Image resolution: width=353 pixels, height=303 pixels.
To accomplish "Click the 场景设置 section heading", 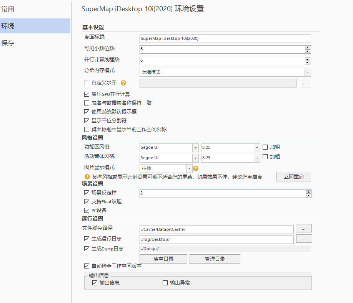I will click(x=93, y=184).
